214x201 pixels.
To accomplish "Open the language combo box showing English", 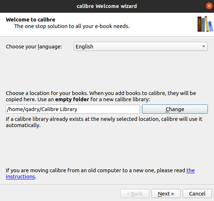I will [x=141, y=47].
